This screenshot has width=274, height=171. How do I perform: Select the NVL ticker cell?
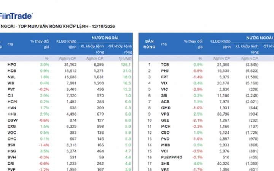pyautogui.click(x=11, y=77)
